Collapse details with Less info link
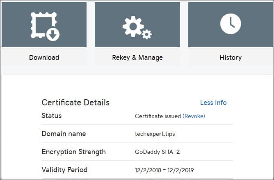The width and height of the screenshot is (274, 180). pos(213,103)
